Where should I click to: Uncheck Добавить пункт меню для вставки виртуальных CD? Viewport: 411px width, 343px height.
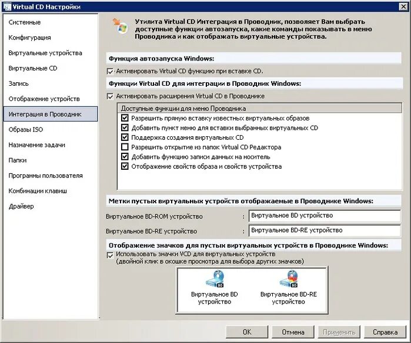tap(125, 127)
